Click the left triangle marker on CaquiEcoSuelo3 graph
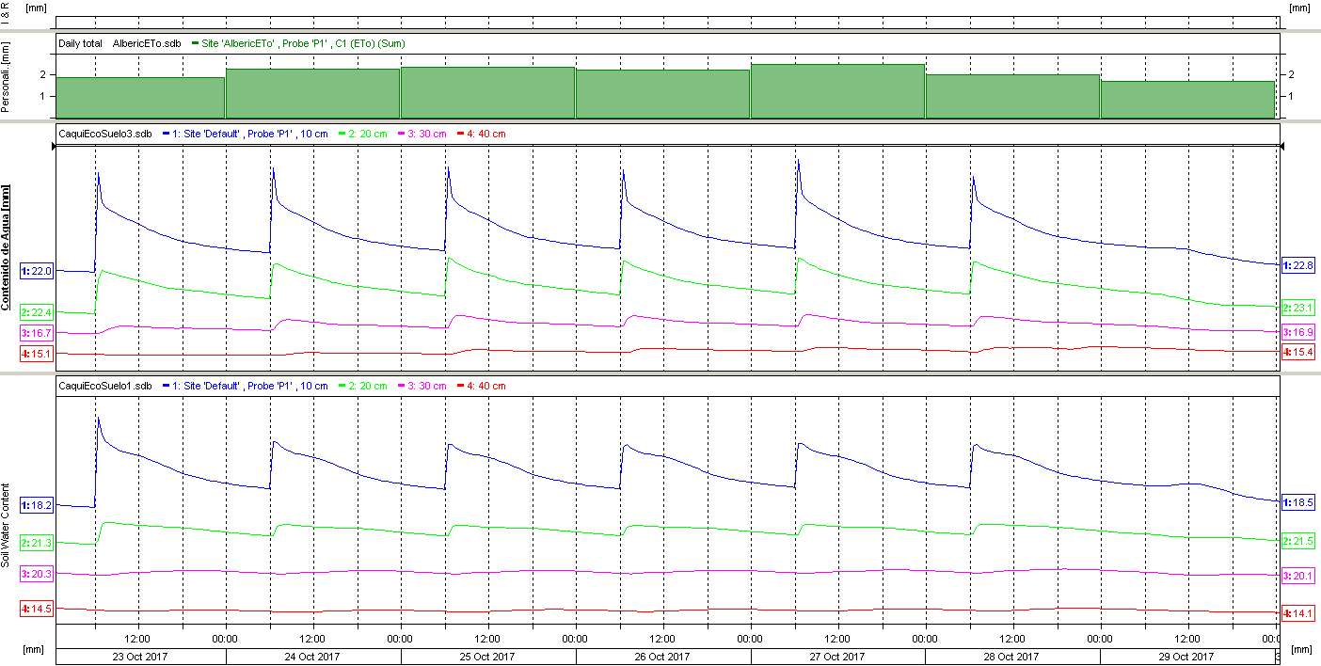Viewport: 1321px width, 666px height. point(52,147)
